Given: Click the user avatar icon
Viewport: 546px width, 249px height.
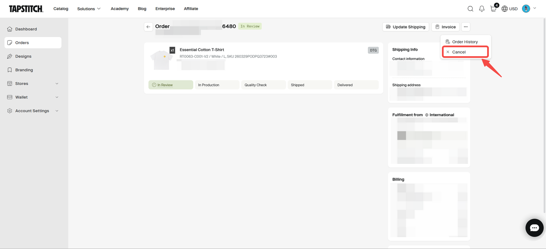Looking at the screenshot, I should (526, 9).
